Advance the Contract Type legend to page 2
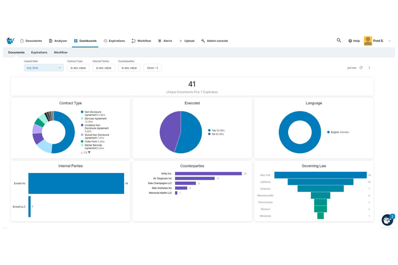 tap(89, 152)
